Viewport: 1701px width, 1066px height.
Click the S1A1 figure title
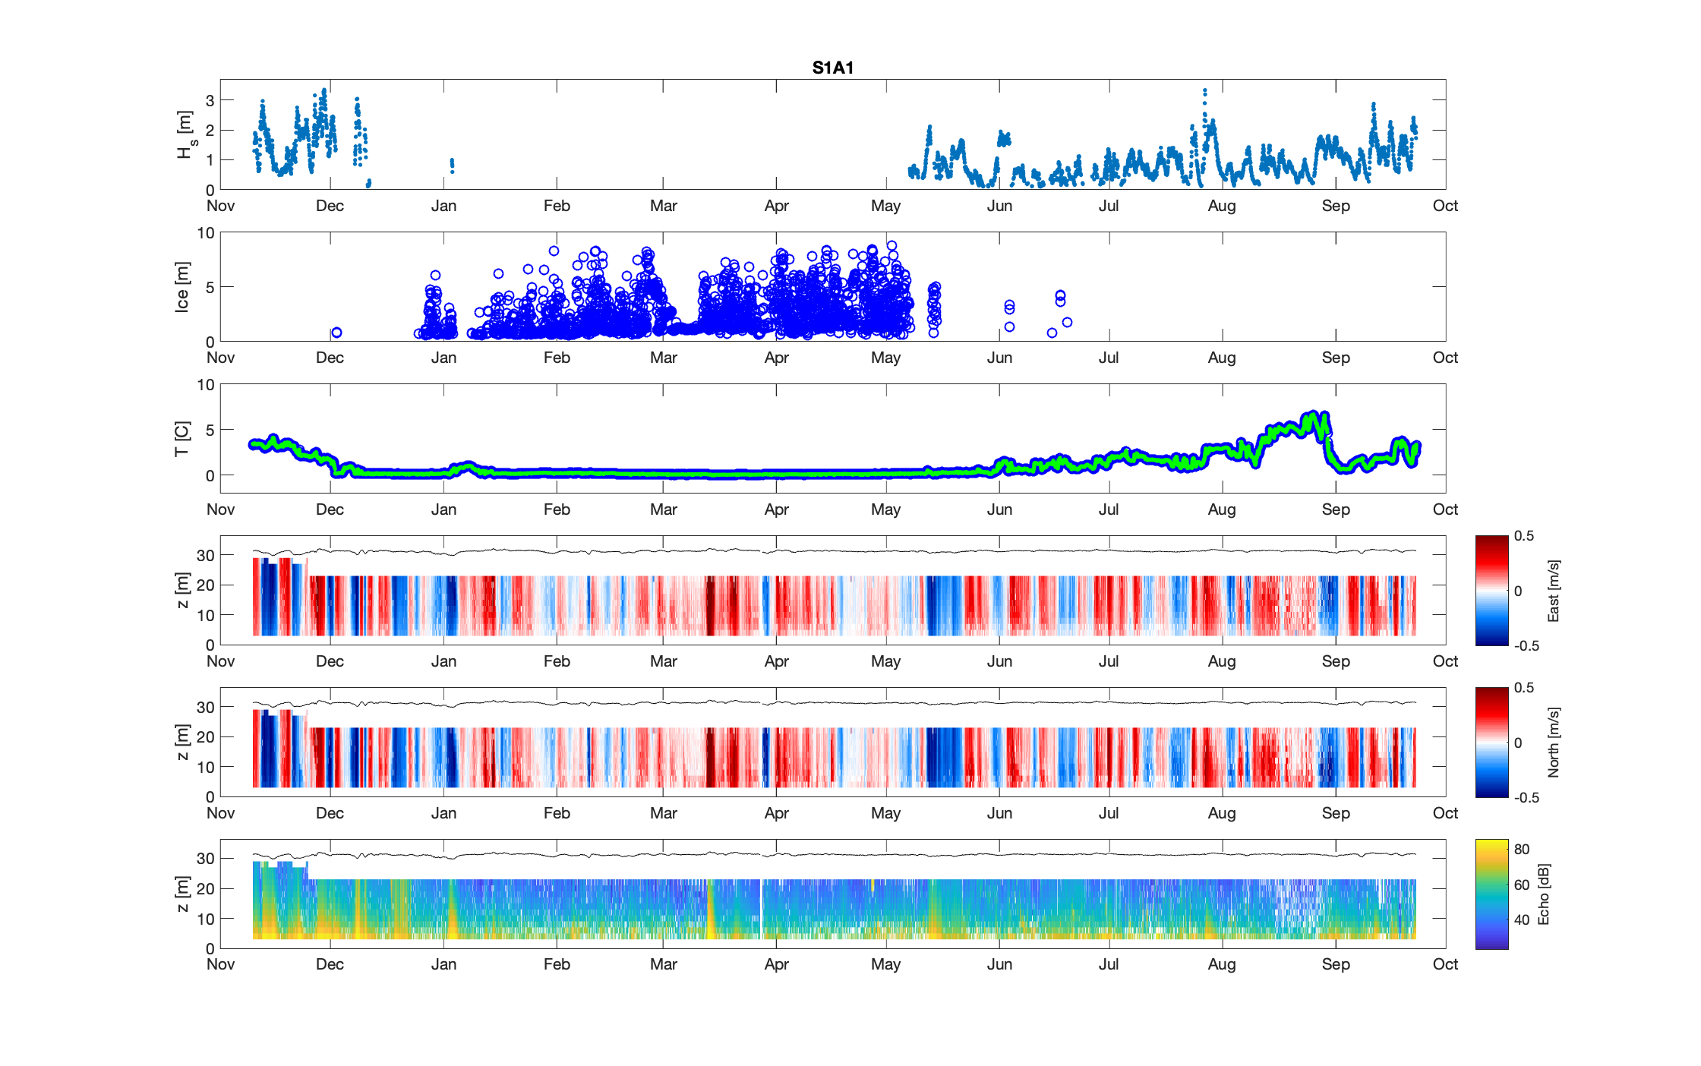832,68
